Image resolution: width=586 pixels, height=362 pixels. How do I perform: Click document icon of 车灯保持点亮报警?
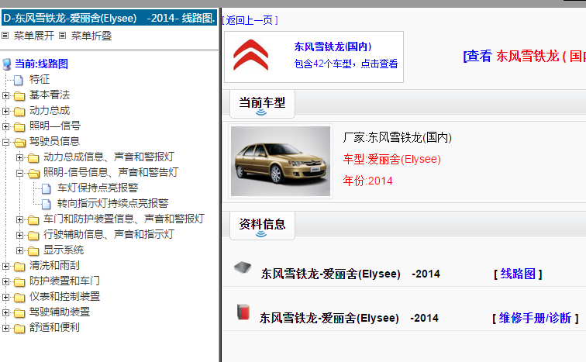[x=47, y=188]
